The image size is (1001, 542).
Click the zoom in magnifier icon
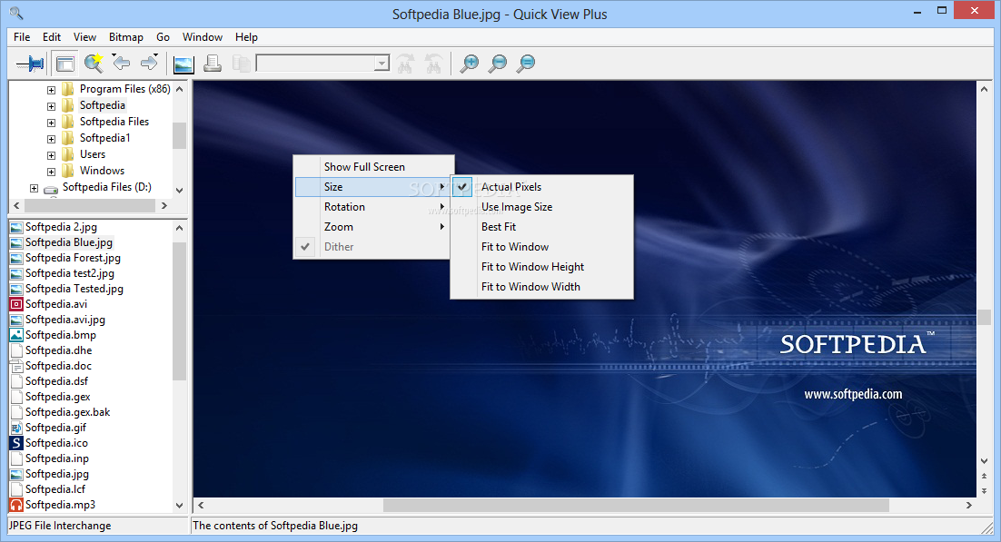point(470,64)
